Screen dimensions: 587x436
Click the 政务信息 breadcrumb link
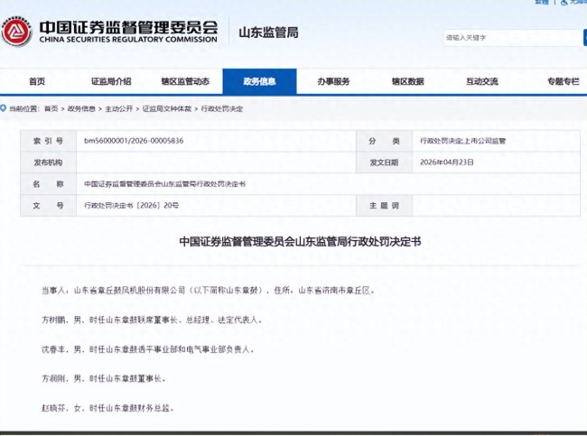pyautogui.click(x=81, y=109)
